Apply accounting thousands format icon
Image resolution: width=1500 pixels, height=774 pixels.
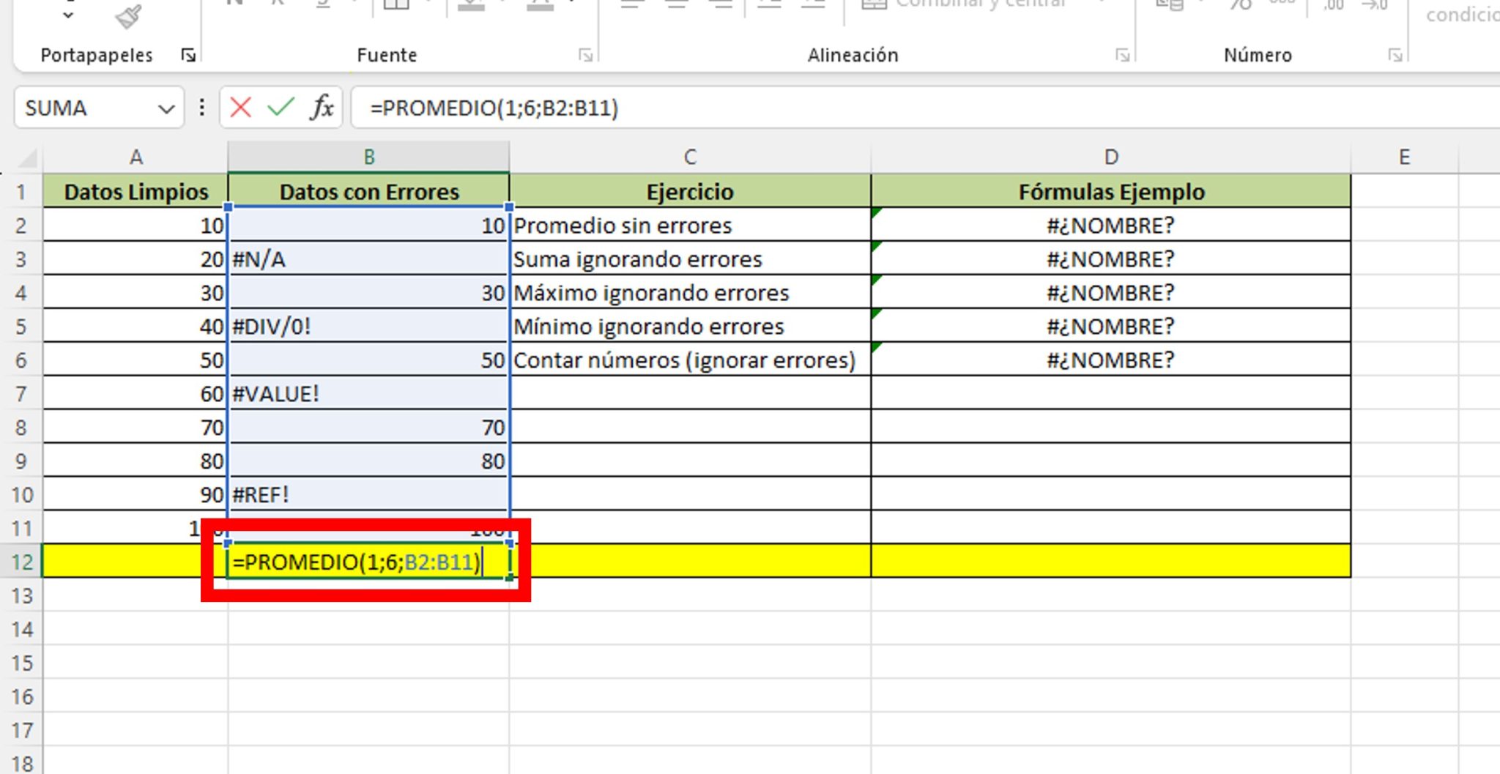[x=1283, y=6]
